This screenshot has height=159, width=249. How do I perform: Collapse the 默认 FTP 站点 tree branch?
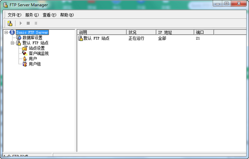[x=12, y=43]
